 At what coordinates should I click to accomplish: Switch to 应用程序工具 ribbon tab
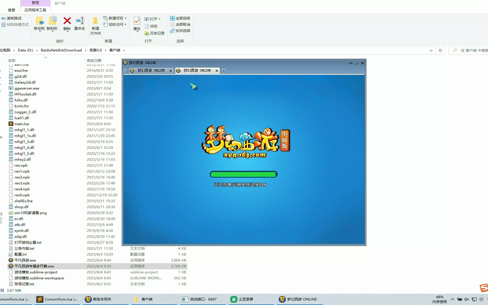pyautogui.click(x=35, y=10)
